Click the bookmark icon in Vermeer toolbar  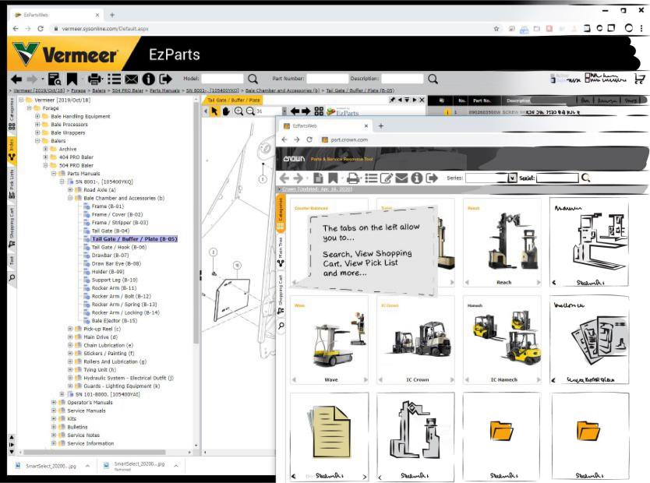[72, 79]
